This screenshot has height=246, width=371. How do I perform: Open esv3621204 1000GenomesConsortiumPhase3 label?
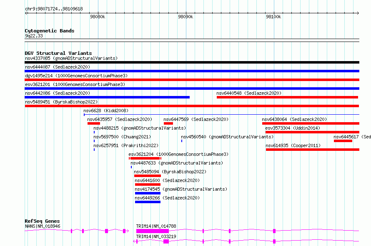point(178,154)
